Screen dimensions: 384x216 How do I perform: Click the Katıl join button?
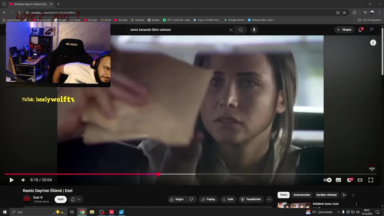pos(61,199)
